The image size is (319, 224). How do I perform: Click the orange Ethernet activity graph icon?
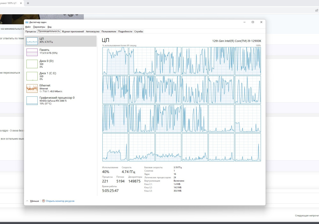[32, 88]
